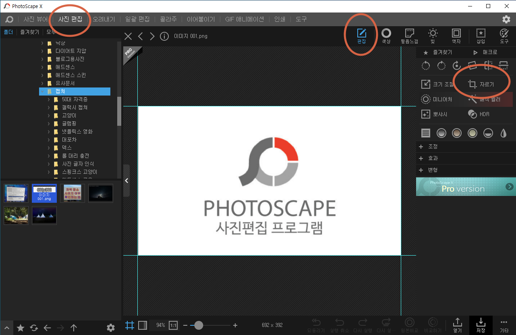Go to previous image with left chevron
The image size is (516, 335).
(x=140, y=36)
